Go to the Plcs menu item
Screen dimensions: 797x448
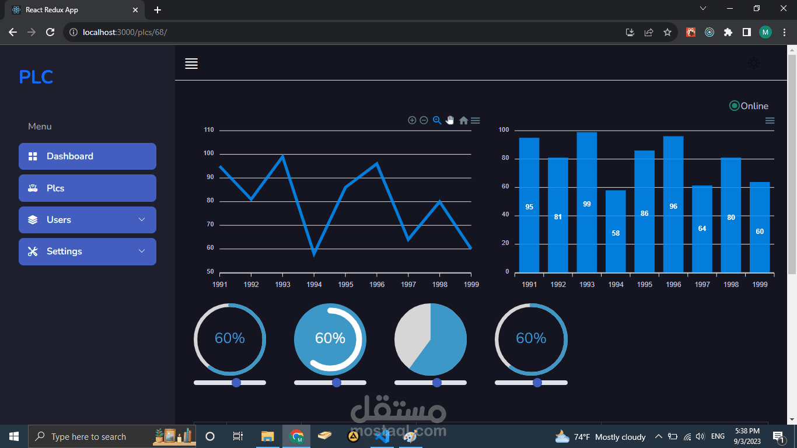[88, 188]
